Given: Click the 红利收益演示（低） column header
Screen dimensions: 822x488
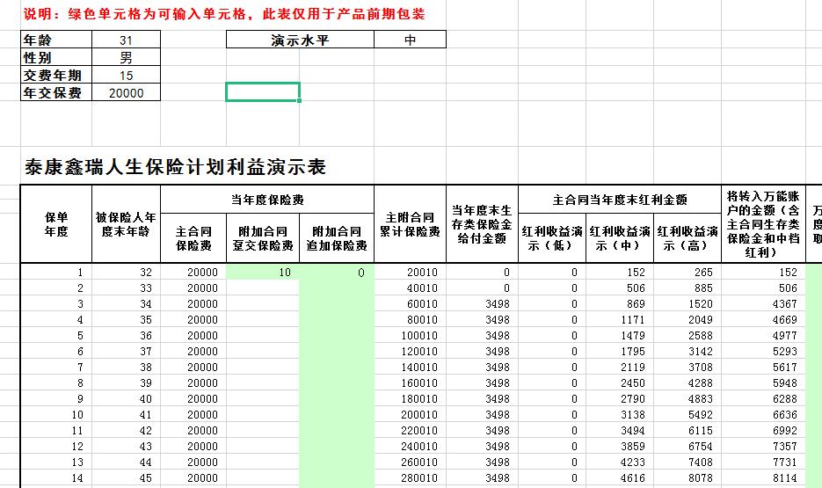Looking at the screenshot, I should click(x=552, y=238).
